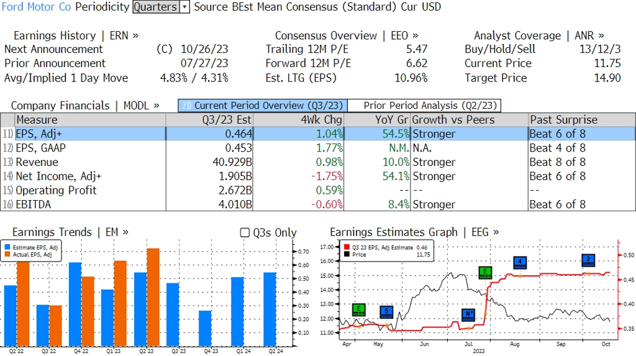Image resolution: width=636 pixels, height=356 pixels.
Task: Click the Measure column header
Action: pos(90,120)
